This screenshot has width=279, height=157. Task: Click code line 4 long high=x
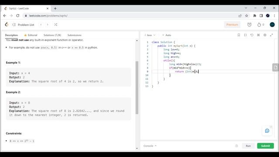[x=172, y=53]
